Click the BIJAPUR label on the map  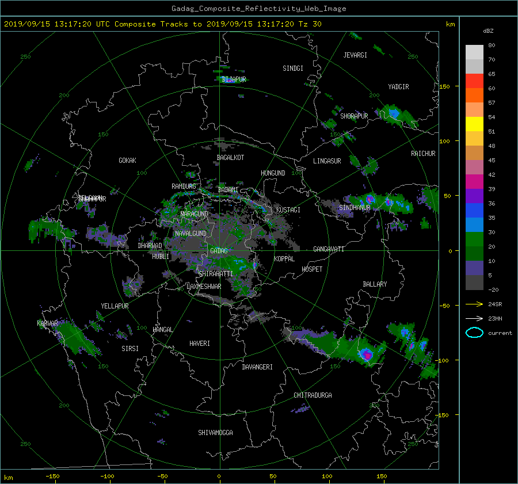point(234,79)
